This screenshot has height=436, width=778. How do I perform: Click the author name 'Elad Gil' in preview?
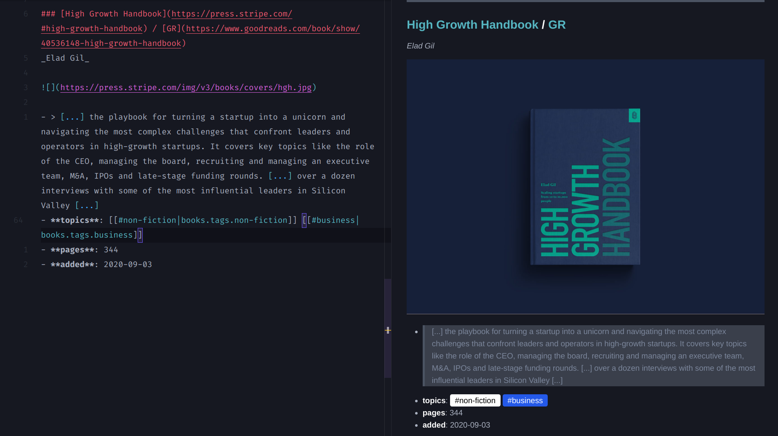point(420,46)
